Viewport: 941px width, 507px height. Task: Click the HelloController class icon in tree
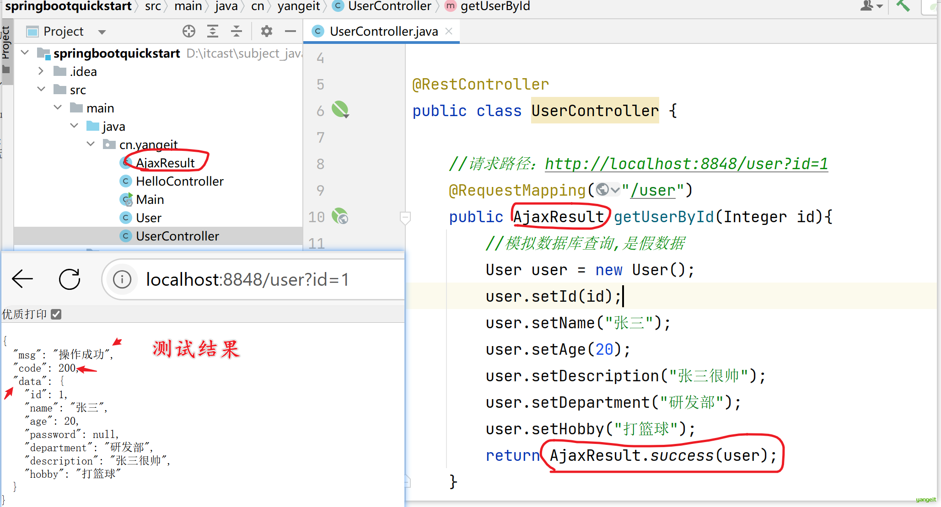[125, 181]
